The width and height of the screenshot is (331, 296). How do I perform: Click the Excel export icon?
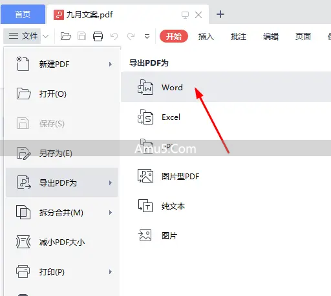[145, 117]
